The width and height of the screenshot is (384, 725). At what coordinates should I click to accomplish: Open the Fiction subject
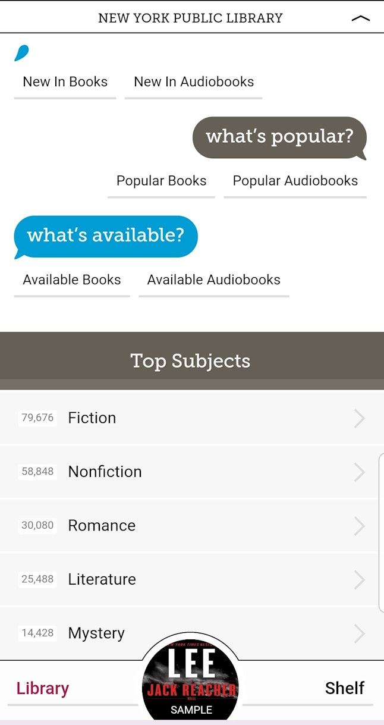pyautogui.click(x=92, y=418)
